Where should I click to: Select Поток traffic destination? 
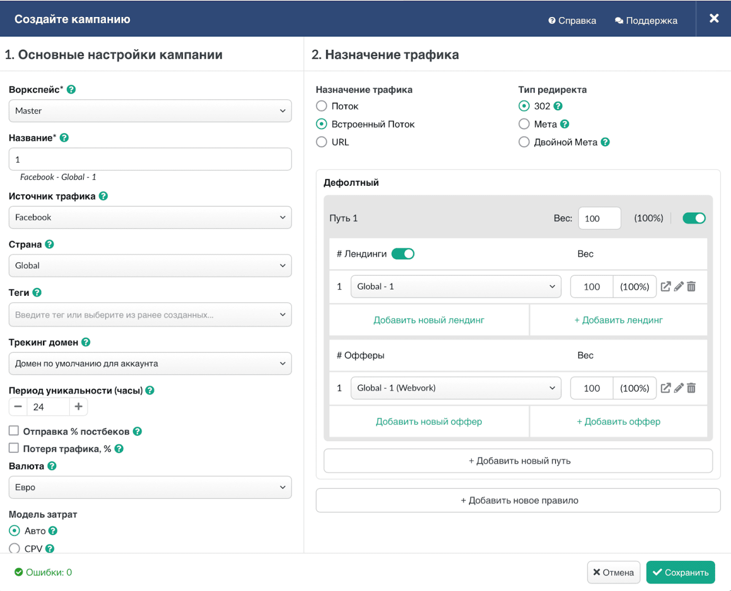[322, 106]
